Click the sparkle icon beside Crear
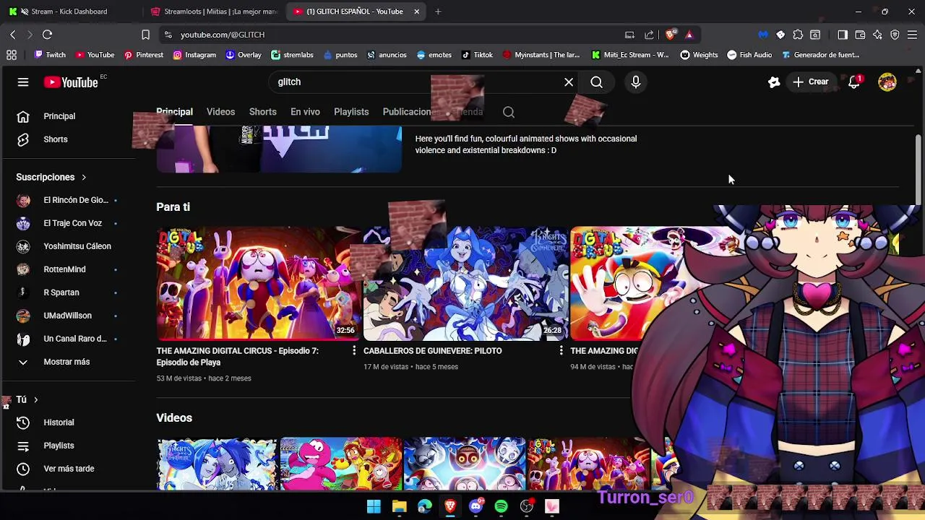Viewport: 925px width, 520px height. (x=774, y=82)
